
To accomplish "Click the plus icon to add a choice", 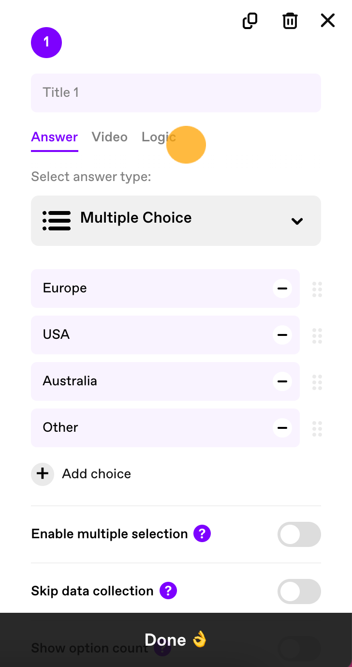I will click(x=43, y=474).
